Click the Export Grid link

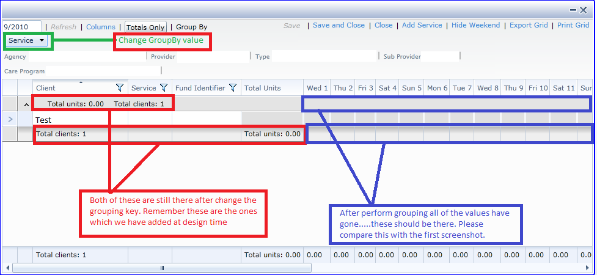click(x=529, y=25)
